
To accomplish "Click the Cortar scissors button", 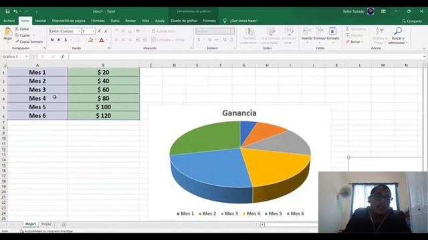I will (x=22, y=29).
